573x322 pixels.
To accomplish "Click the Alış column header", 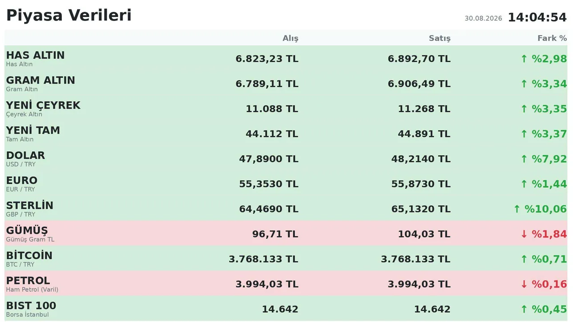I will [x=291, y=38].
